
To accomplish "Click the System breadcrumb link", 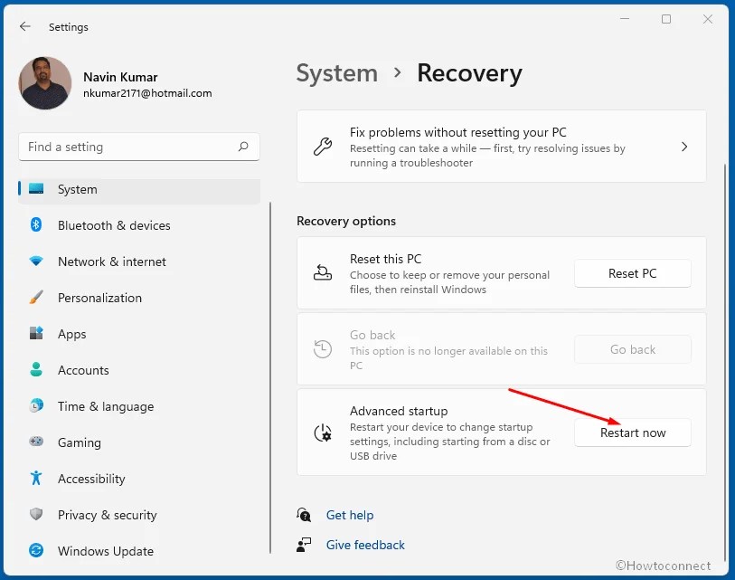I will tap(337, 73).
